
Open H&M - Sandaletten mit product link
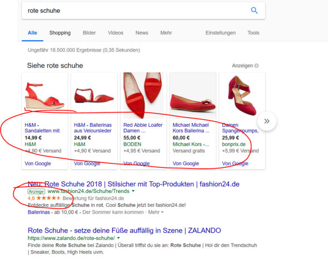[x=42, y=128]
